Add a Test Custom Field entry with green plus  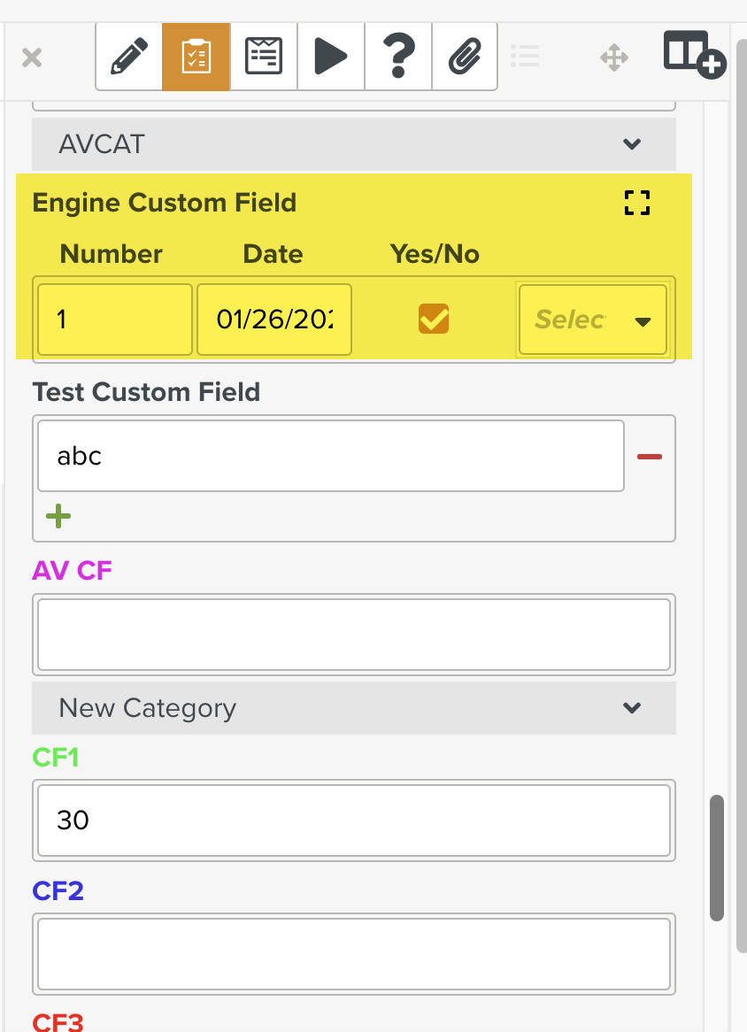(x=58, y=516)
